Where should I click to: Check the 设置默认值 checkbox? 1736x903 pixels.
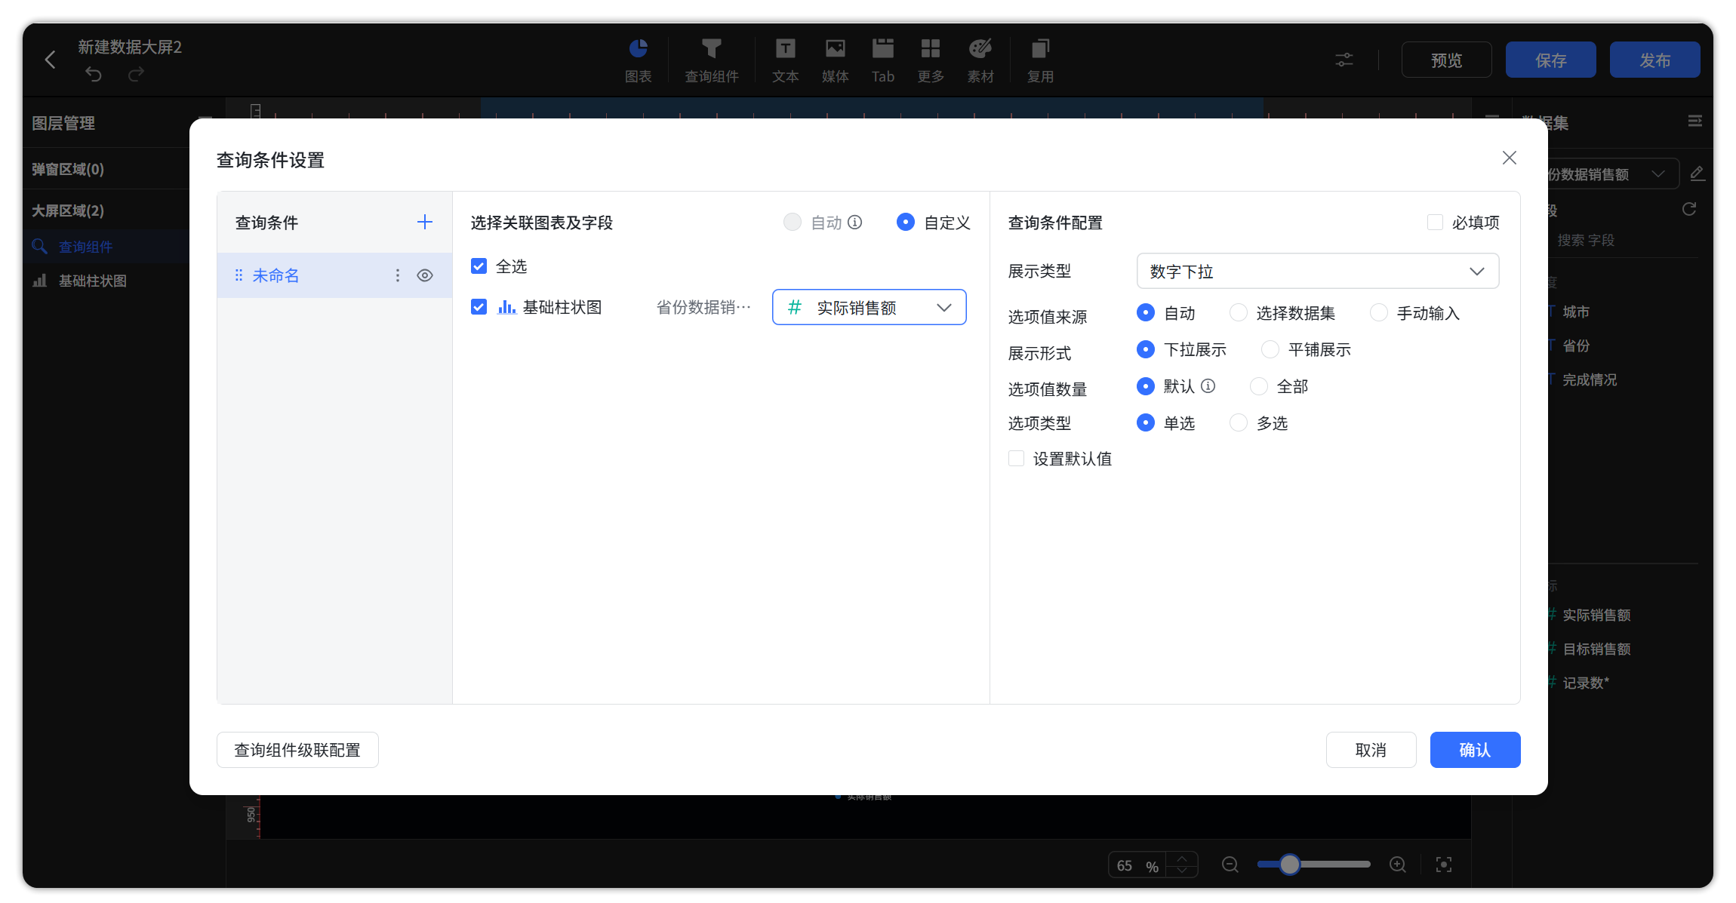1016,458
